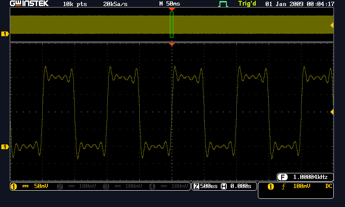
Task: Open the trigger DC coupling setting
Action: tap(329, 186)
